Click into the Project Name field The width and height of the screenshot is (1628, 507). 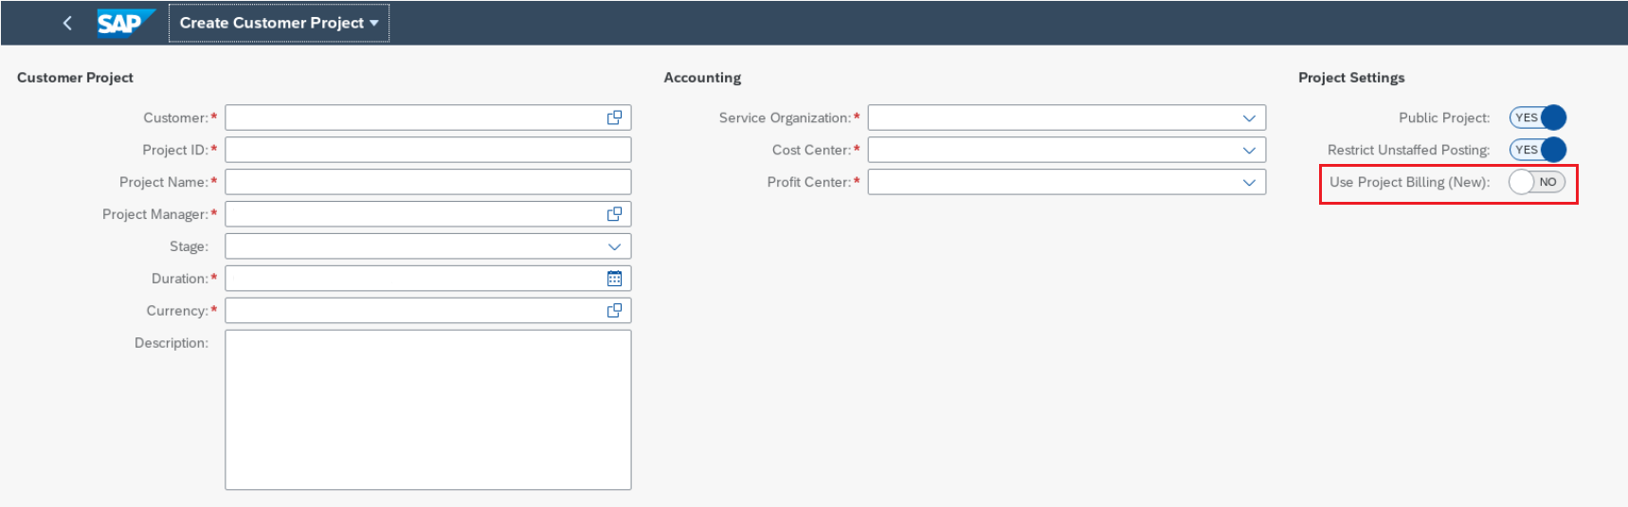tap(428, 182)
